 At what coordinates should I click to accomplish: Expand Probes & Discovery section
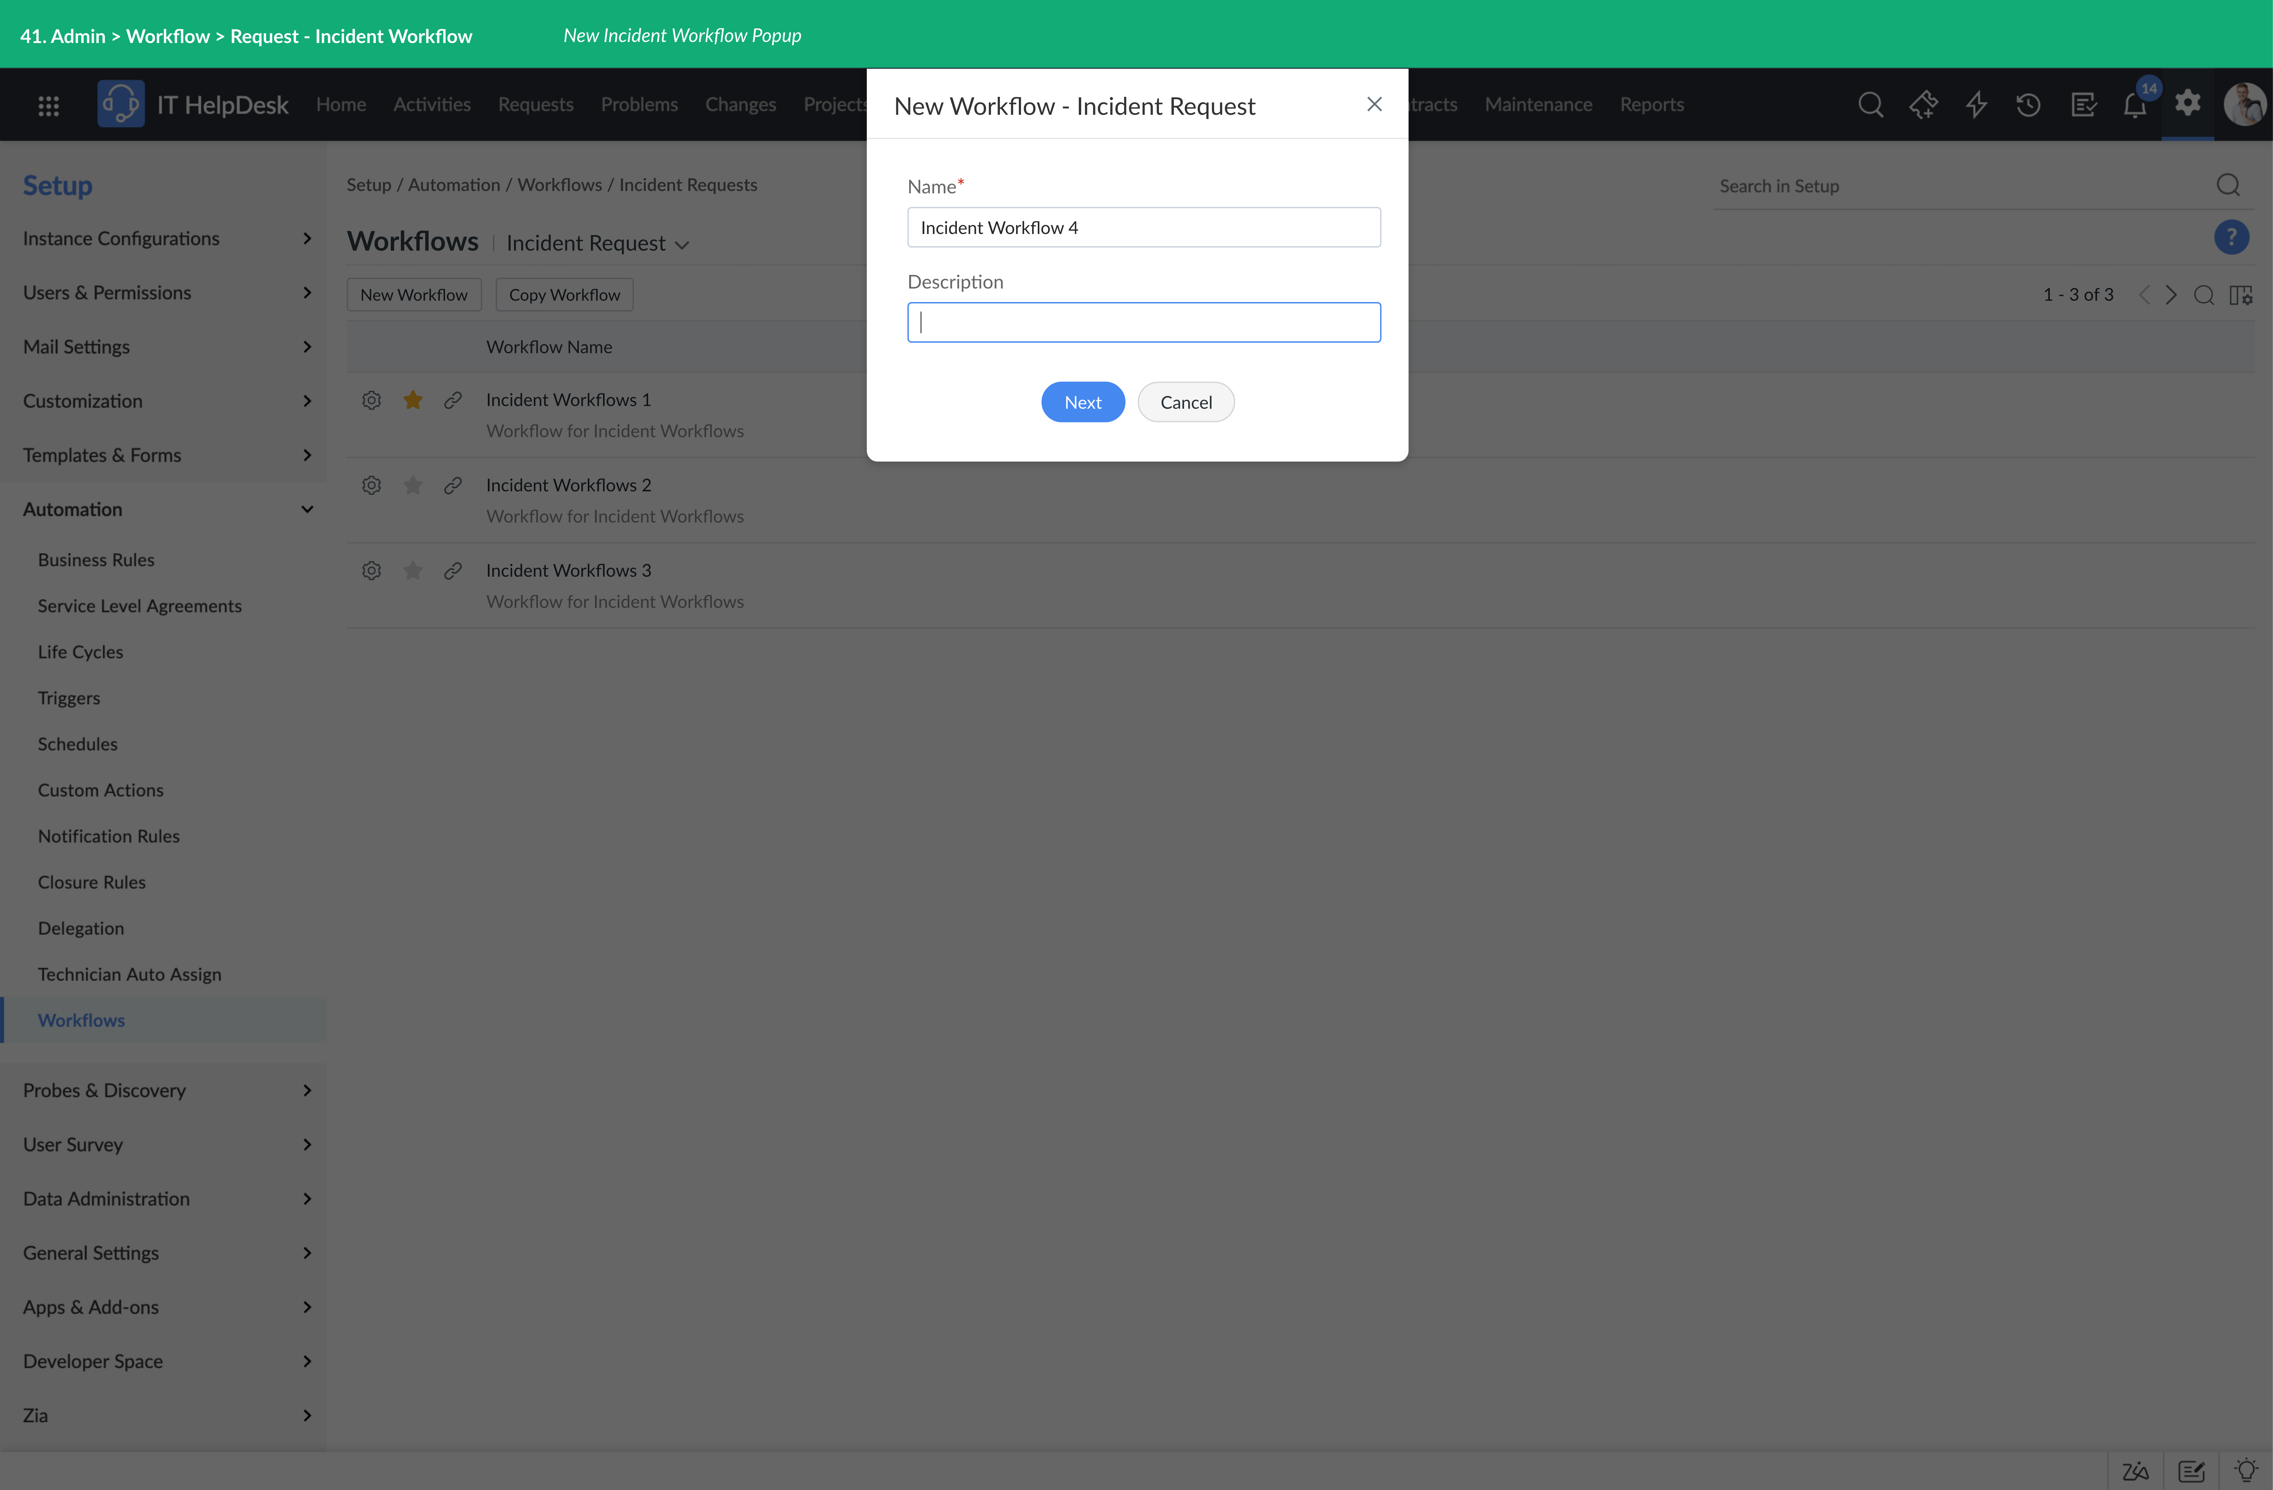click(163, 1091)
